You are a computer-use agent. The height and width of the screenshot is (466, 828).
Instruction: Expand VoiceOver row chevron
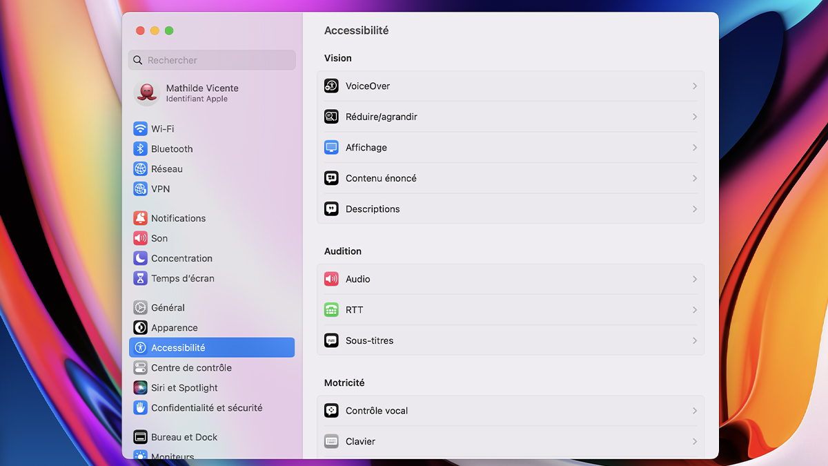(x=695, y=86)
